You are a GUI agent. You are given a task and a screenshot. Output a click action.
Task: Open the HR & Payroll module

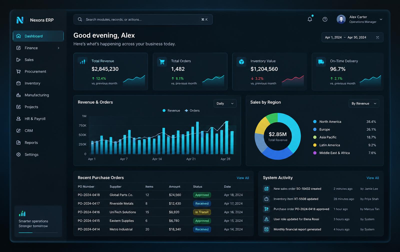click(x=38, y=119)
